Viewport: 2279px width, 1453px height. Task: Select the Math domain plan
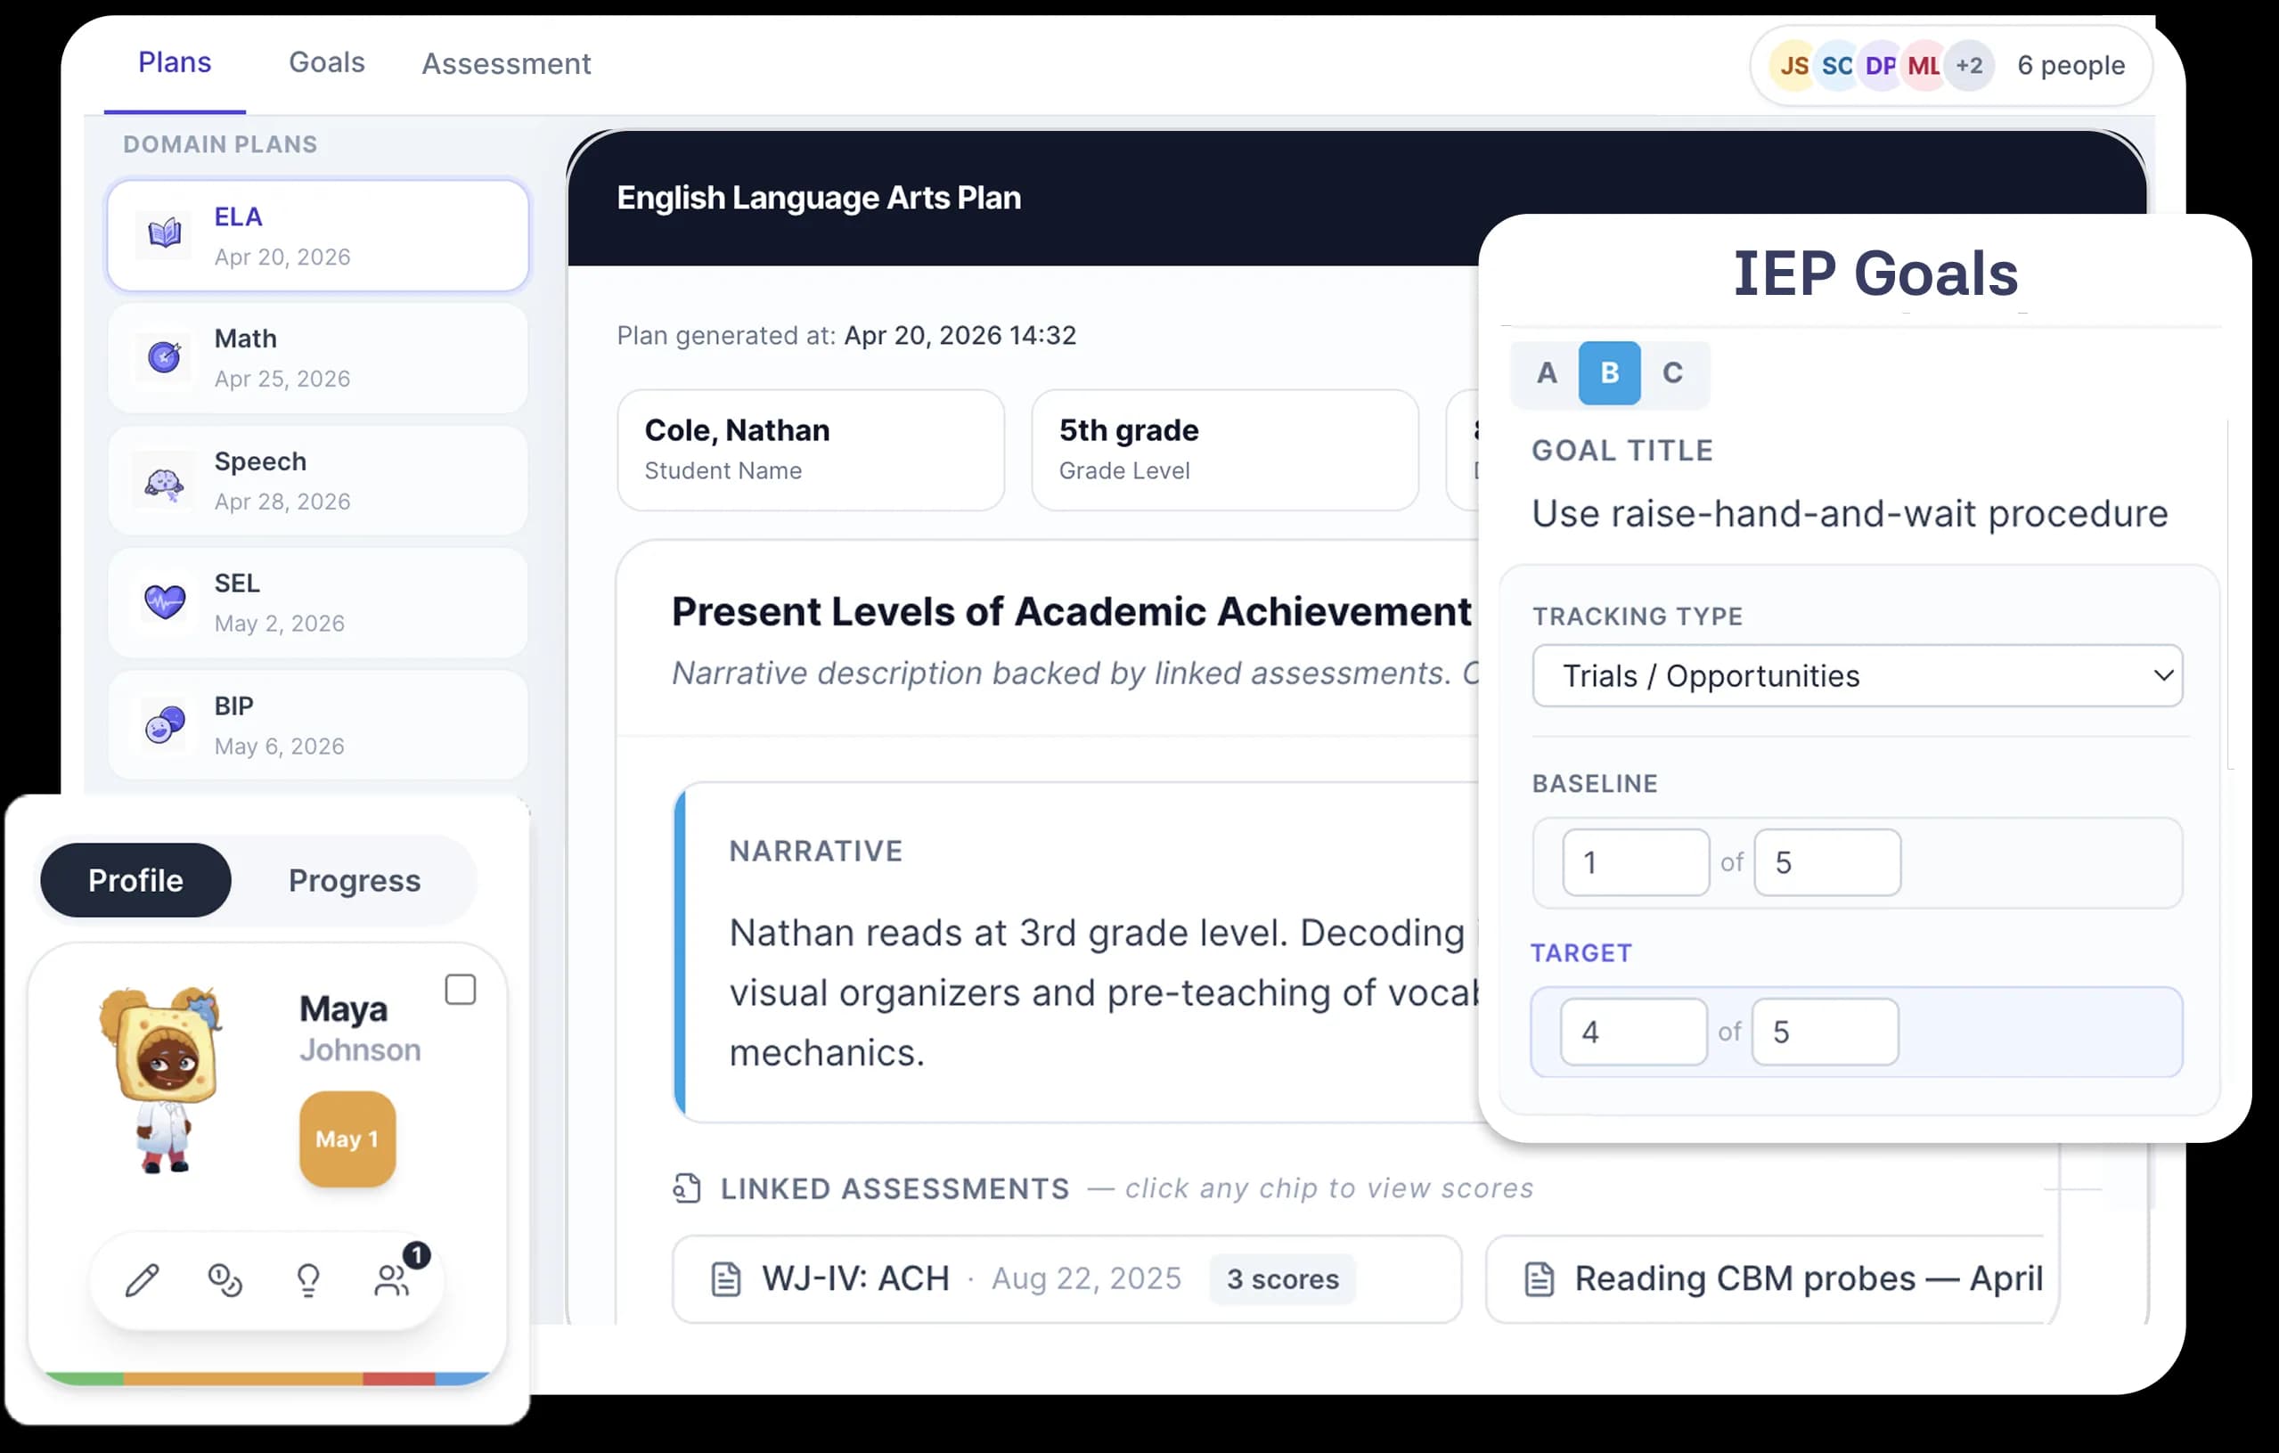[x=317, y=358]
